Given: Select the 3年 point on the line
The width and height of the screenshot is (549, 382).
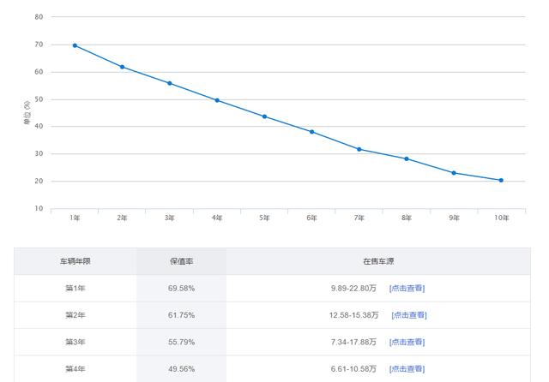Looking at the screenshot, I should (x=170, y=83).
